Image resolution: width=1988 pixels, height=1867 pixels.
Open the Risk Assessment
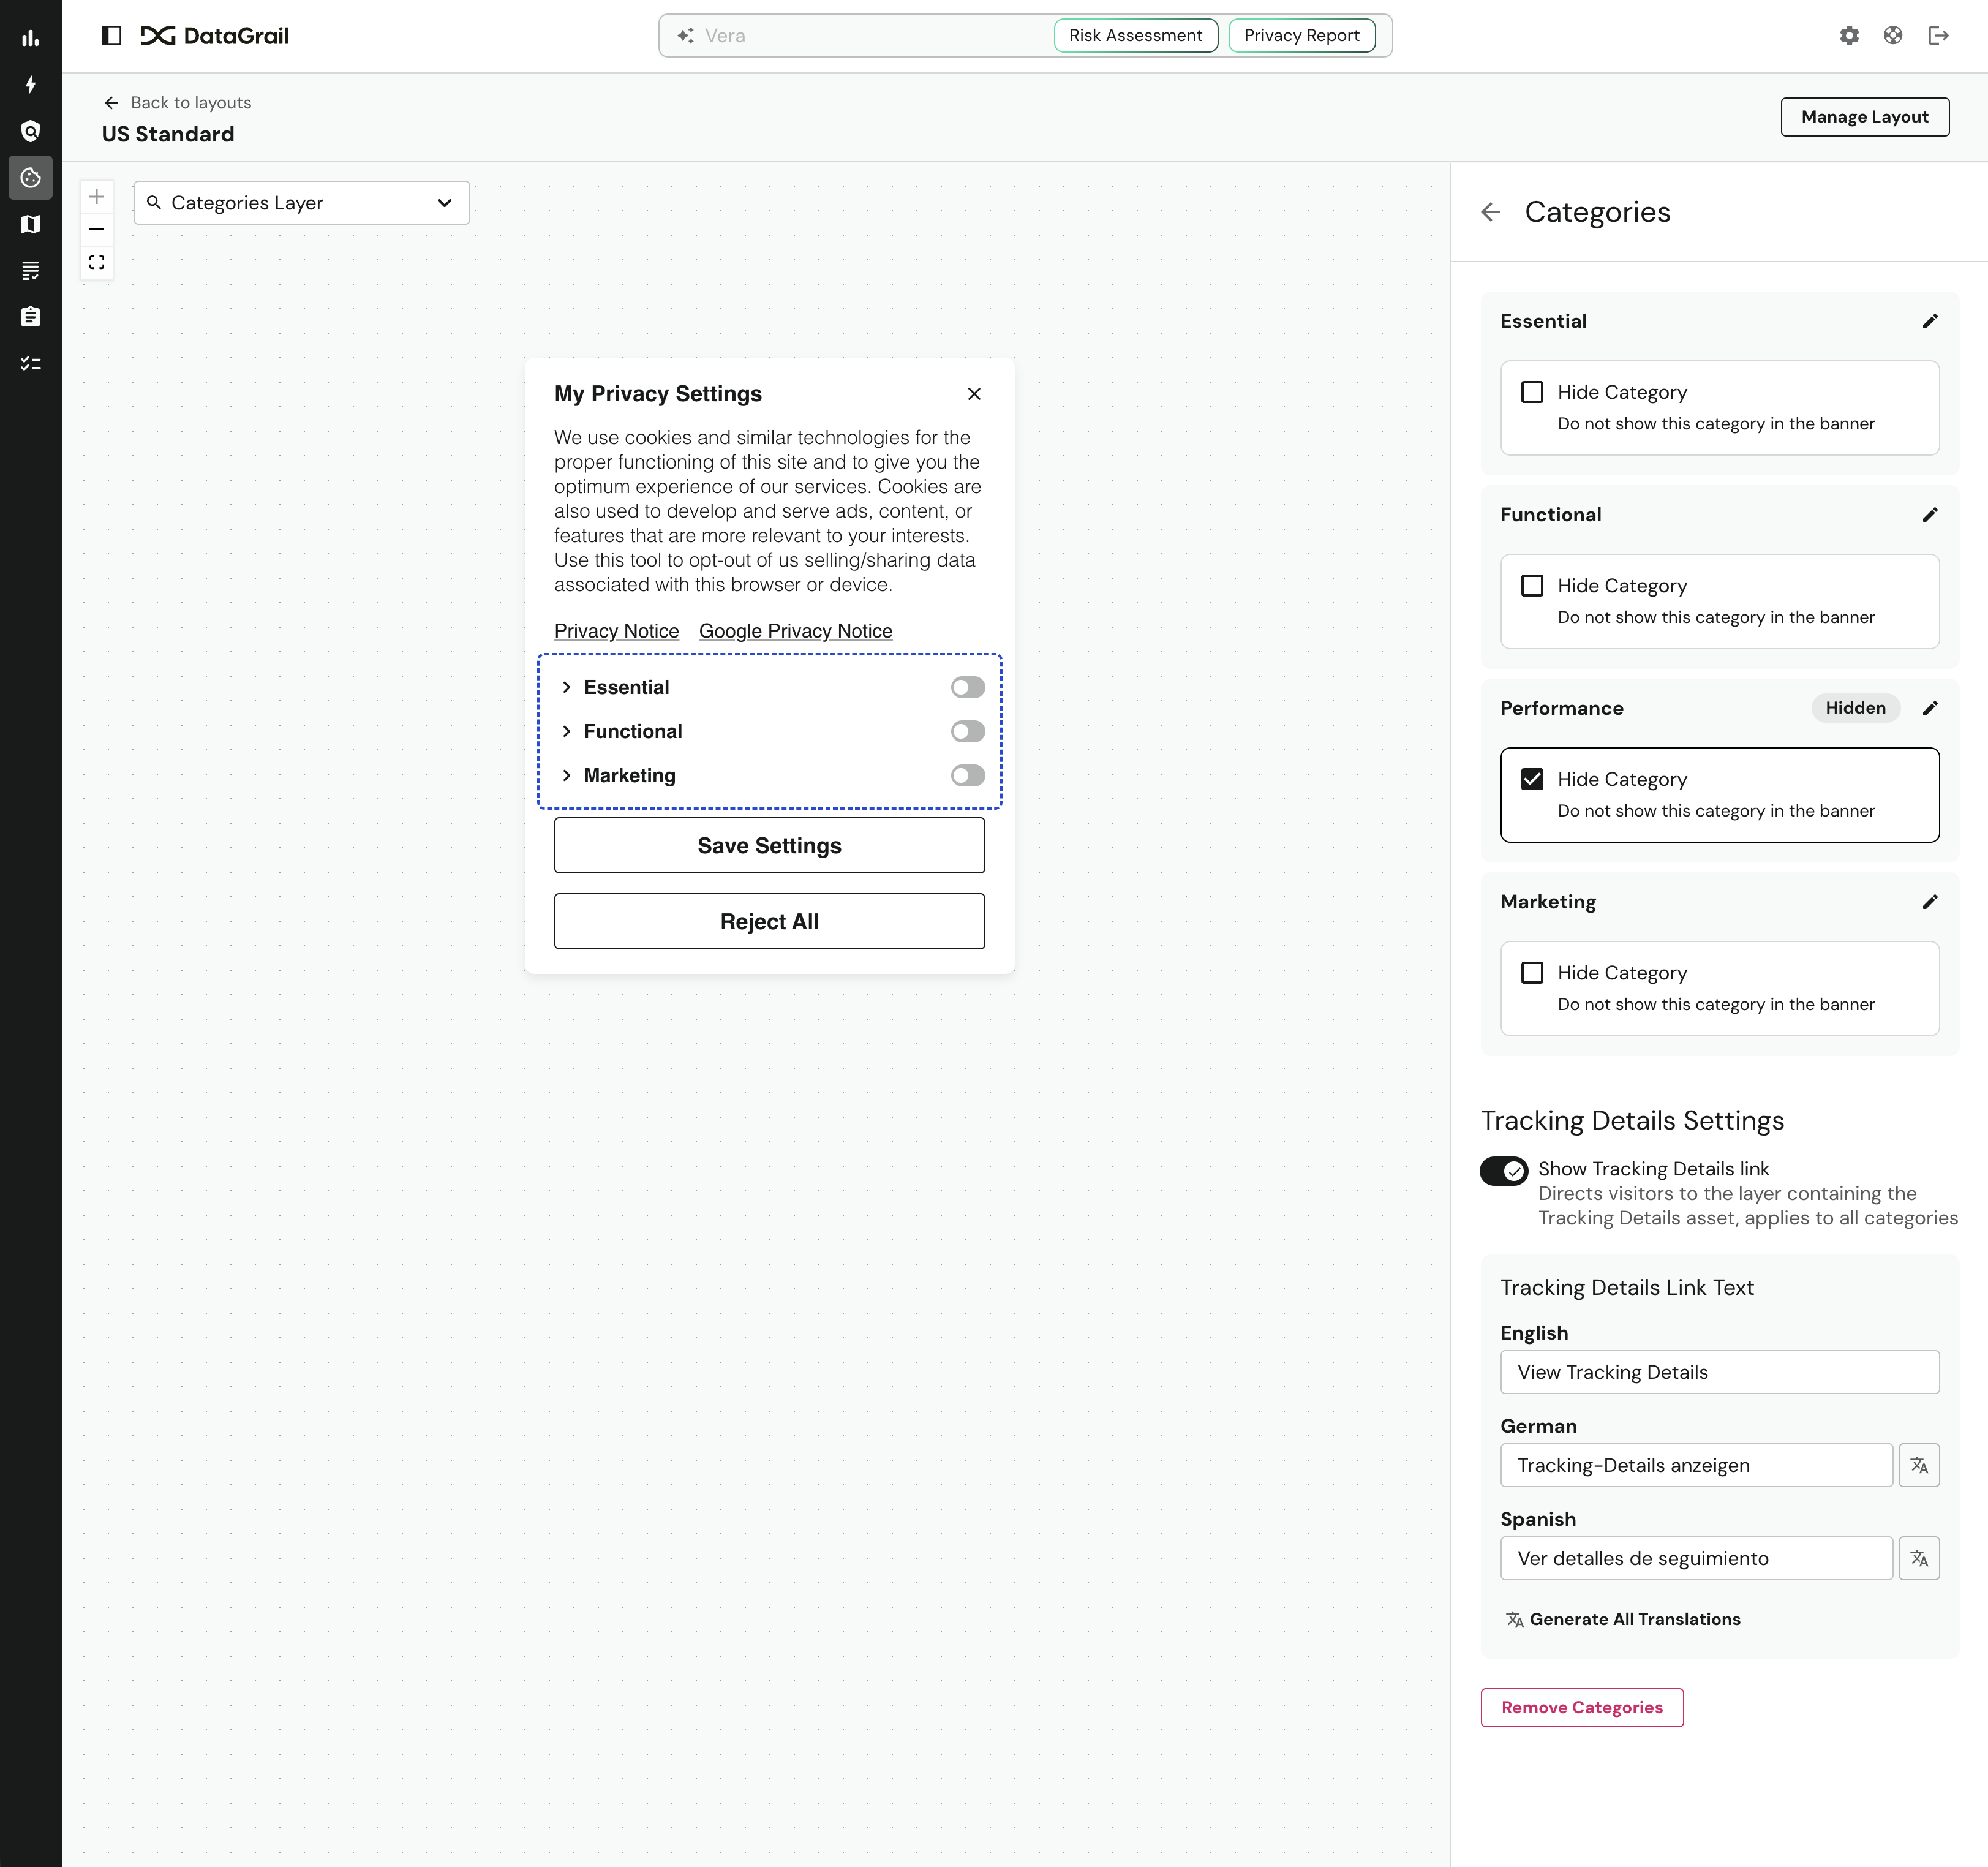pos(1135,35)
